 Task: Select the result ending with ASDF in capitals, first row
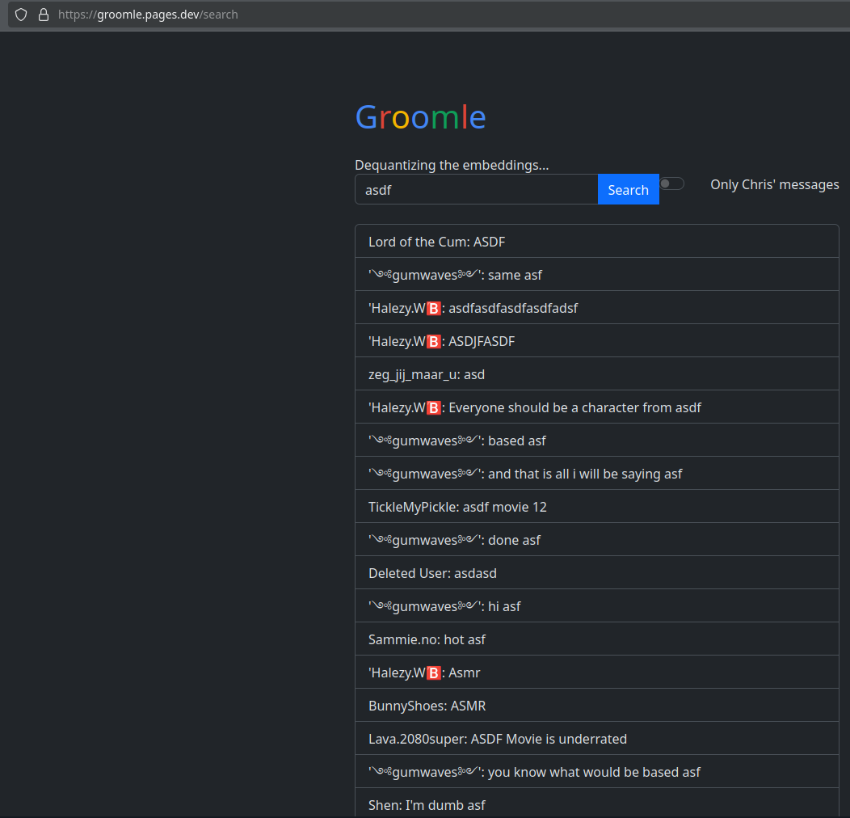(x=597, y=242)
